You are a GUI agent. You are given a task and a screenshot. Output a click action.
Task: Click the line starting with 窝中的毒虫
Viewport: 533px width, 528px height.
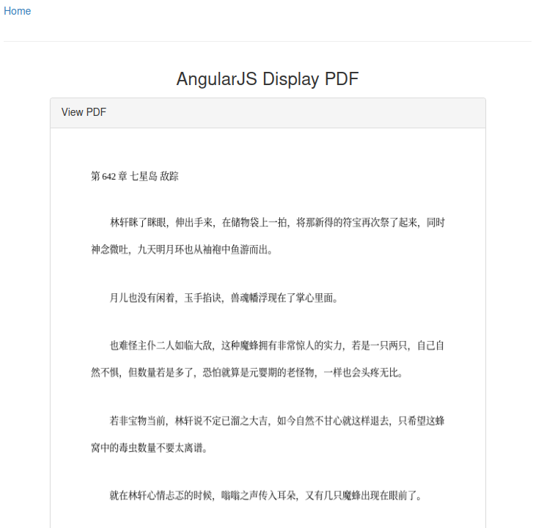[x=149, y=447]
